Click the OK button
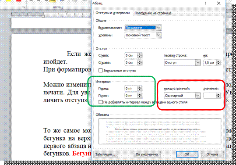 187,154
